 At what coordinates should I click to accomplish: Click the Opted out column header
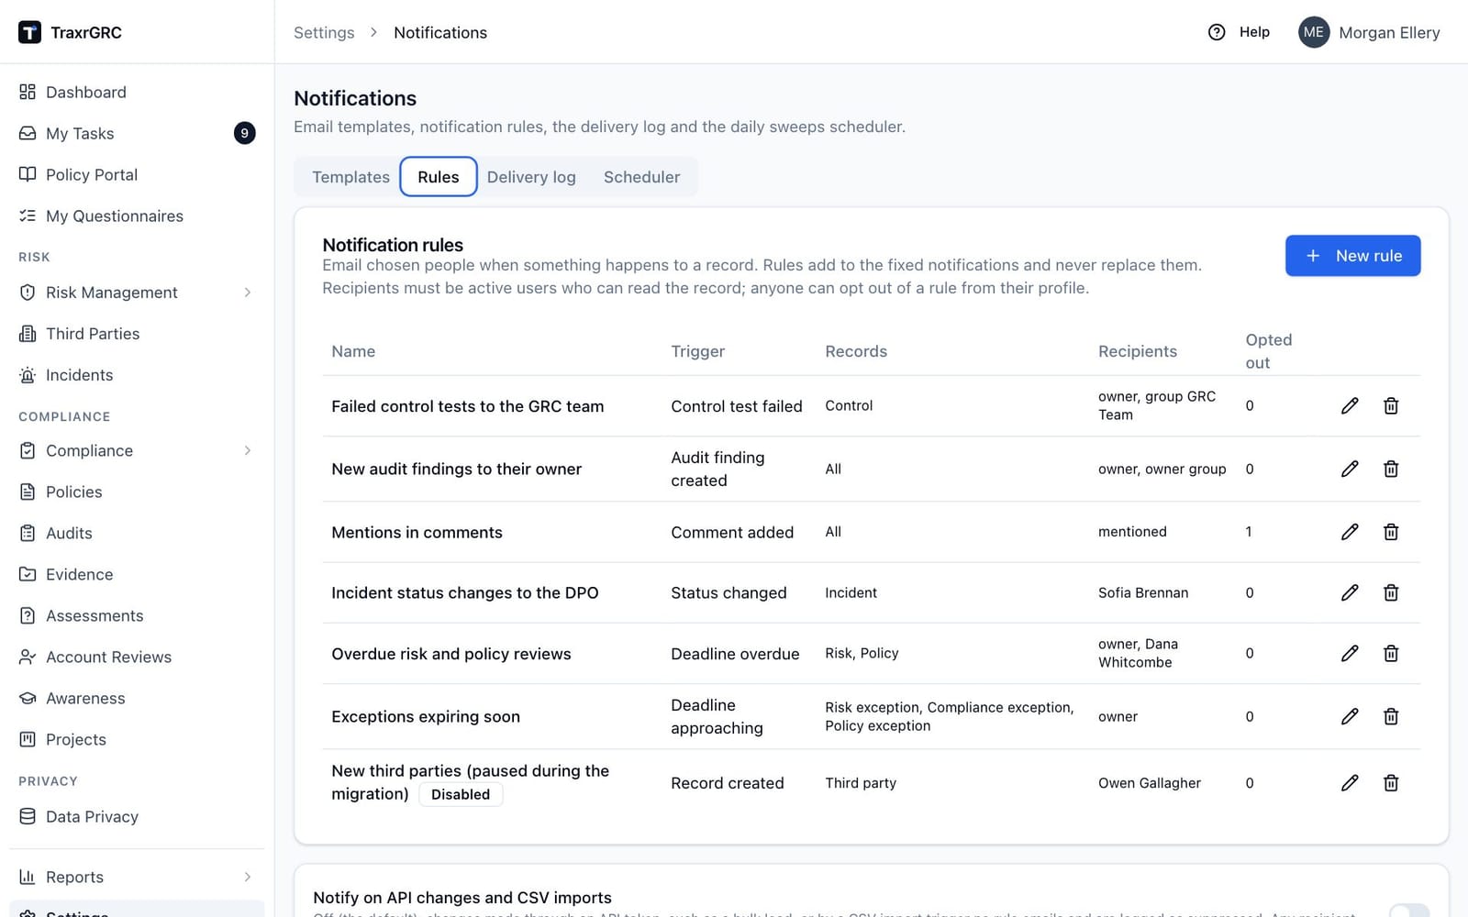[x=1269, y=351]
